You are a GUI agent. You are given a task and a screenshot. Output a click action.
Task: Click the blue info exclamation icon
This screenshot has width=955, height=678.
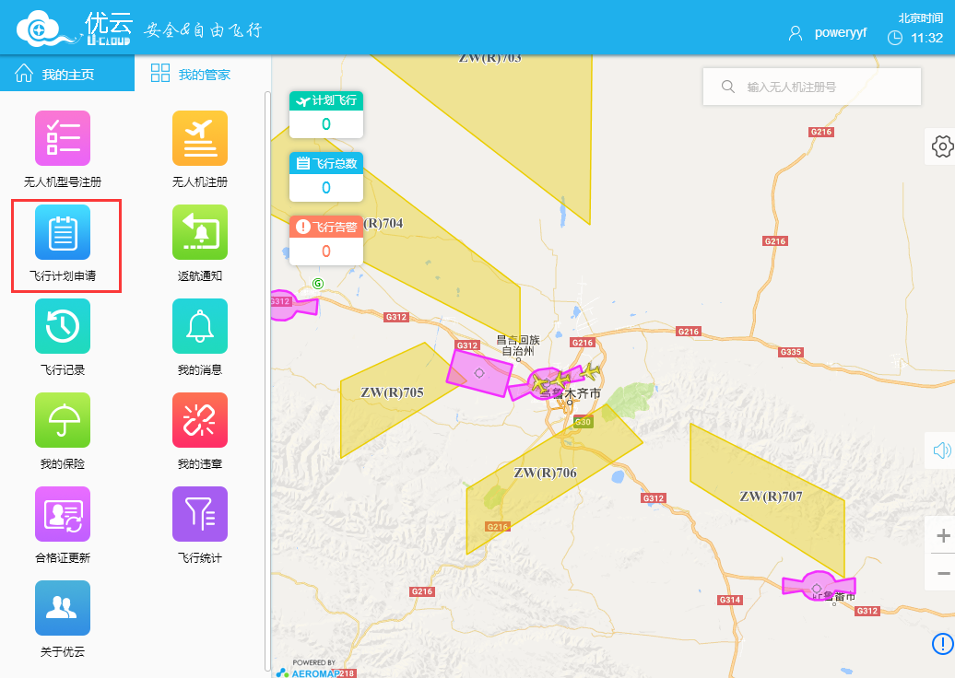[x=943, y=643]
